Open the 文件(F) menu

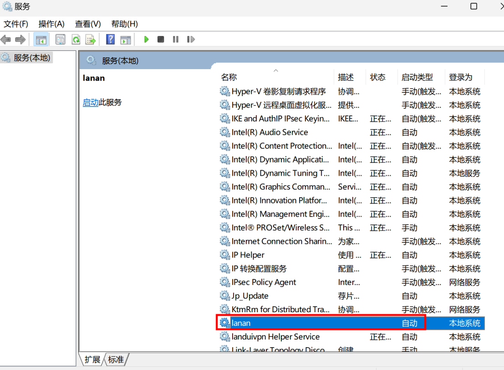coord(16,24)
